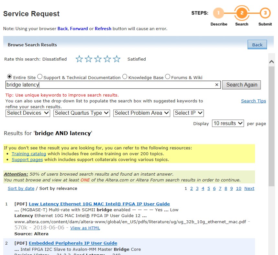Click scrollbar up arrow

tap(272, 62)
